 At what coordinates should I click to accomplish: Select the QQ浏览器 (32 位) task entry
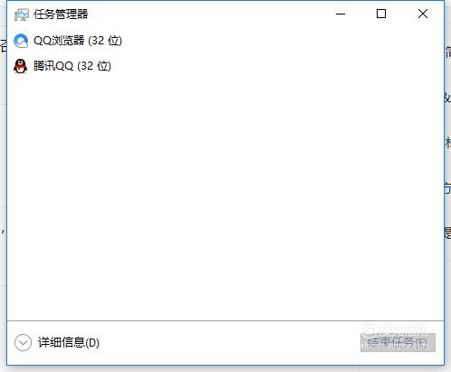[225, 41]
